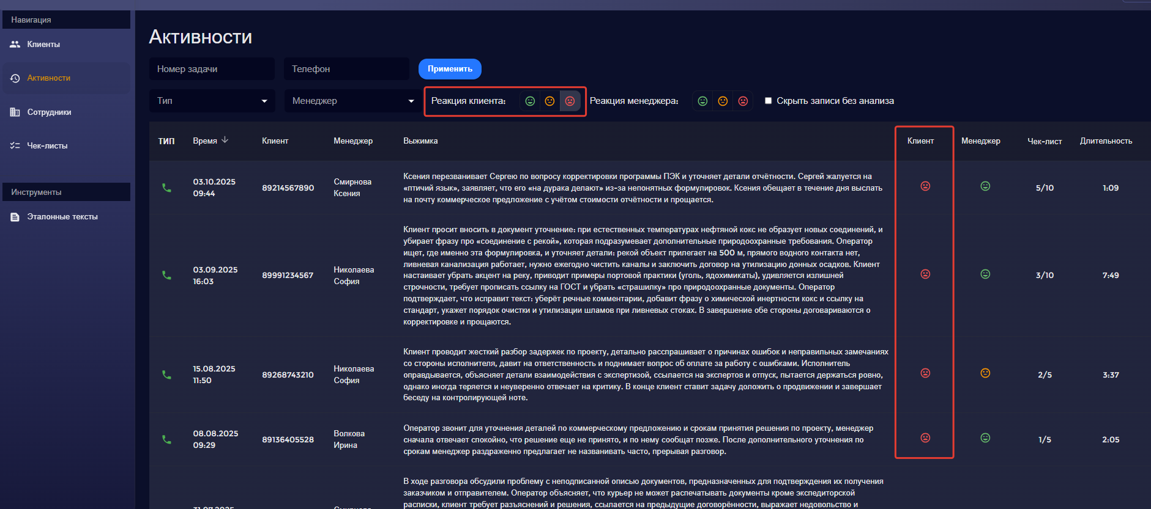Toggle the green happy client reaction filter
This screenshot has width=1151, height=509.
coord(530,101)
